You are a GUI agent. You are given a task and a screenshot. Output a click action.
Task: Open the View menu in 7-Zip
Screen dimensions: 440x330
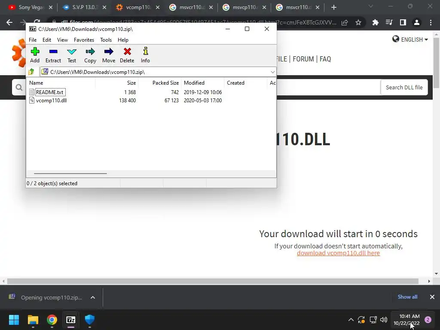pyautogui.click(x=62, y=40)
